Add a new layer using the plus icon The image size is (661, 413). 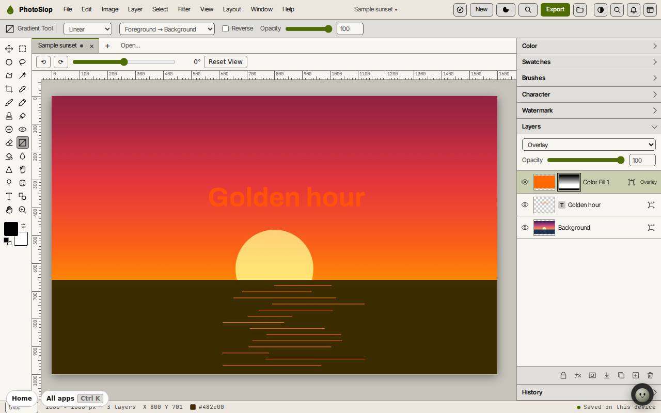pos(636,375)
